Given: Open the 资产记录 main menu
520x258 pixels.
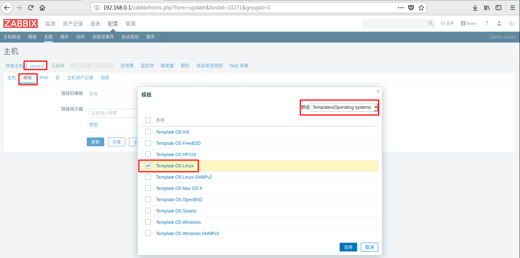Looking at the screenshot, I should pos(73,24).
